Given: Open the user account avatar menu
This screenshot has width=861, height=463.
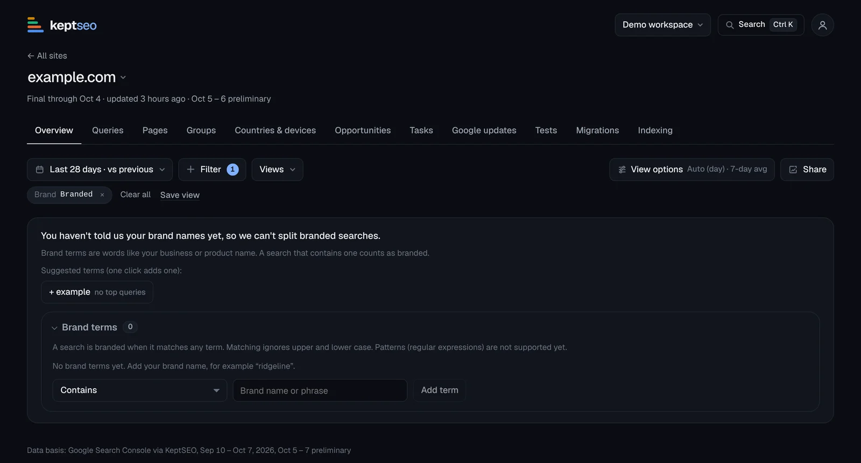Looking at the screenshot, I should coord(822,25).
